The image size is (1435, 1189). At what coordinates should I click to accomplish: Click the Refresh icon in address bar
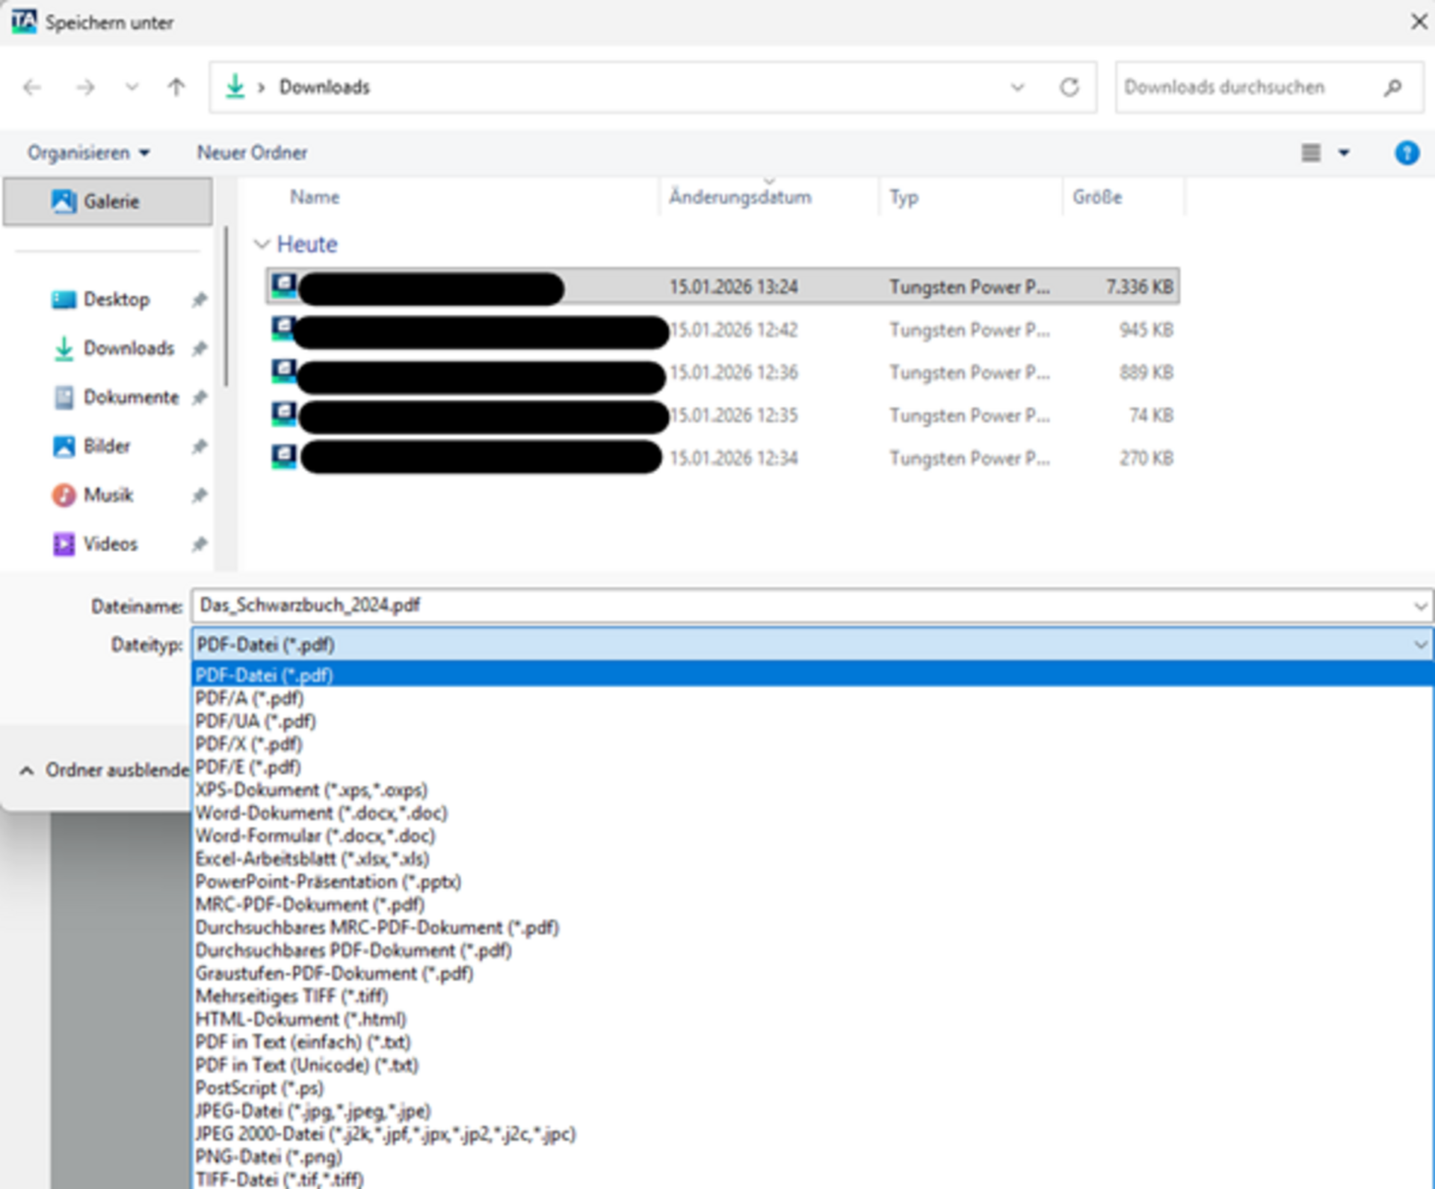pyautogui.click(x=1070, y=87)
